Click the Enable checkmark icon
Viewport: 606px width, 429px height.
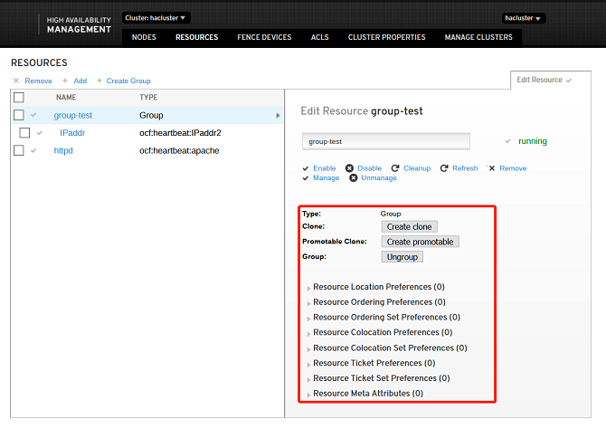306,168
